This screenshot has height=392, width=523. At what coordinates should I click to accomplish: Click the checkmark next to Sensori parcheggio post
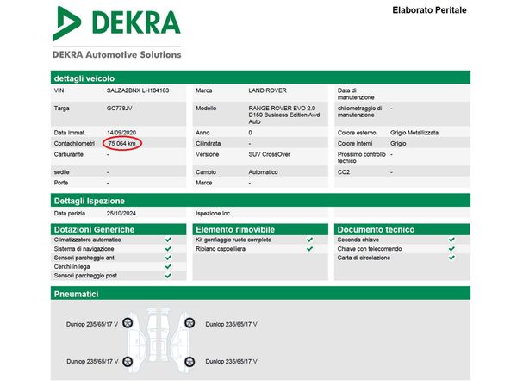click(x=168, y=276)
